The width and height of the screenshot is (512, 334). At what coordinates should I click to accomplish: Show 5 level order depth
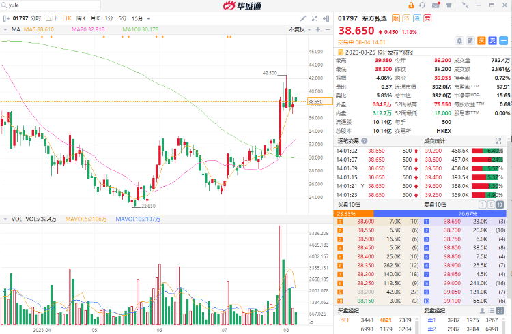[491, 204]
